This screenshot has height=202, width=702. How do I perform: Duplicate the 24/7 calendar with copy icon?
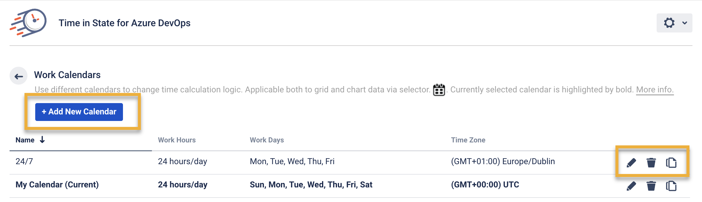click(x=671, y=163)
